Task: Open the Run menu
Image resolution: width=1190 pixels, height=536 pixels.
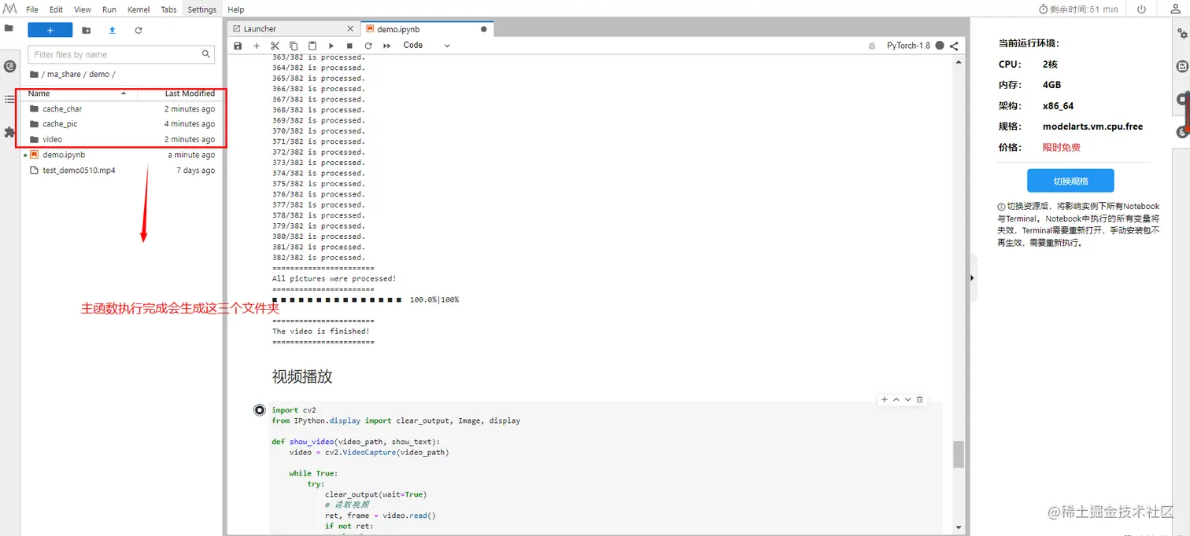Action: (109, 9)
